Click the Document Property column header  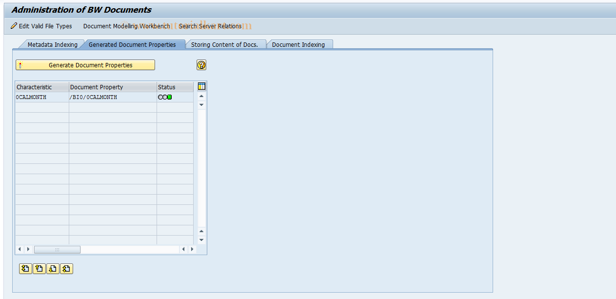113,87
